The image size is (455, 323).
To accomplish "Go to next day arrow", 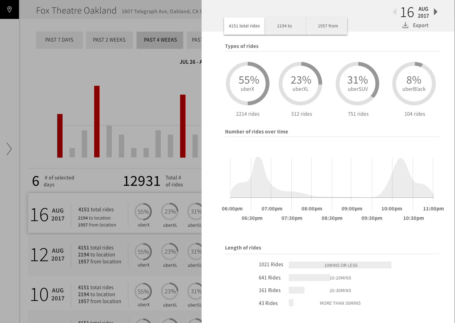I will point(436,12).
